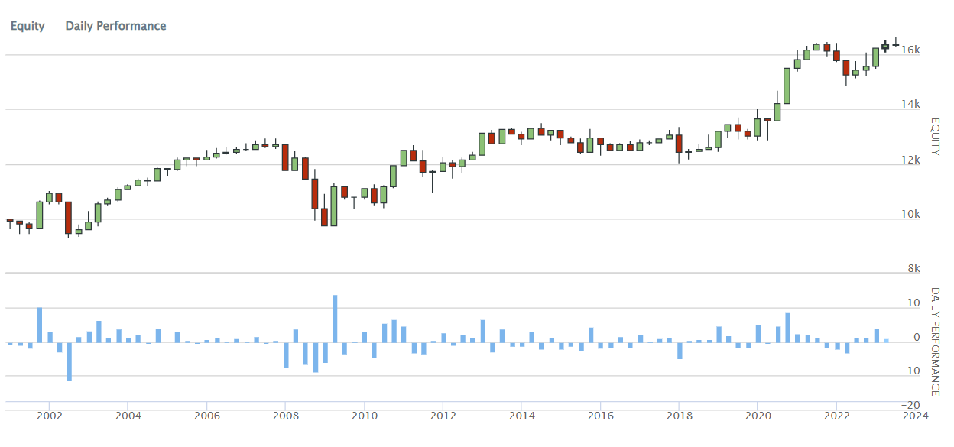The height and width of the screenshot is (447, 954).
Task: Click the 14k equity axis label
Action: tap(910, 105)
